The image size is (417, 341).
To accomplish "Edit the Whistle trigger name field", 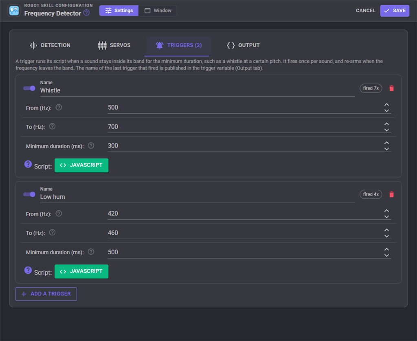I will tap(198, 90).
